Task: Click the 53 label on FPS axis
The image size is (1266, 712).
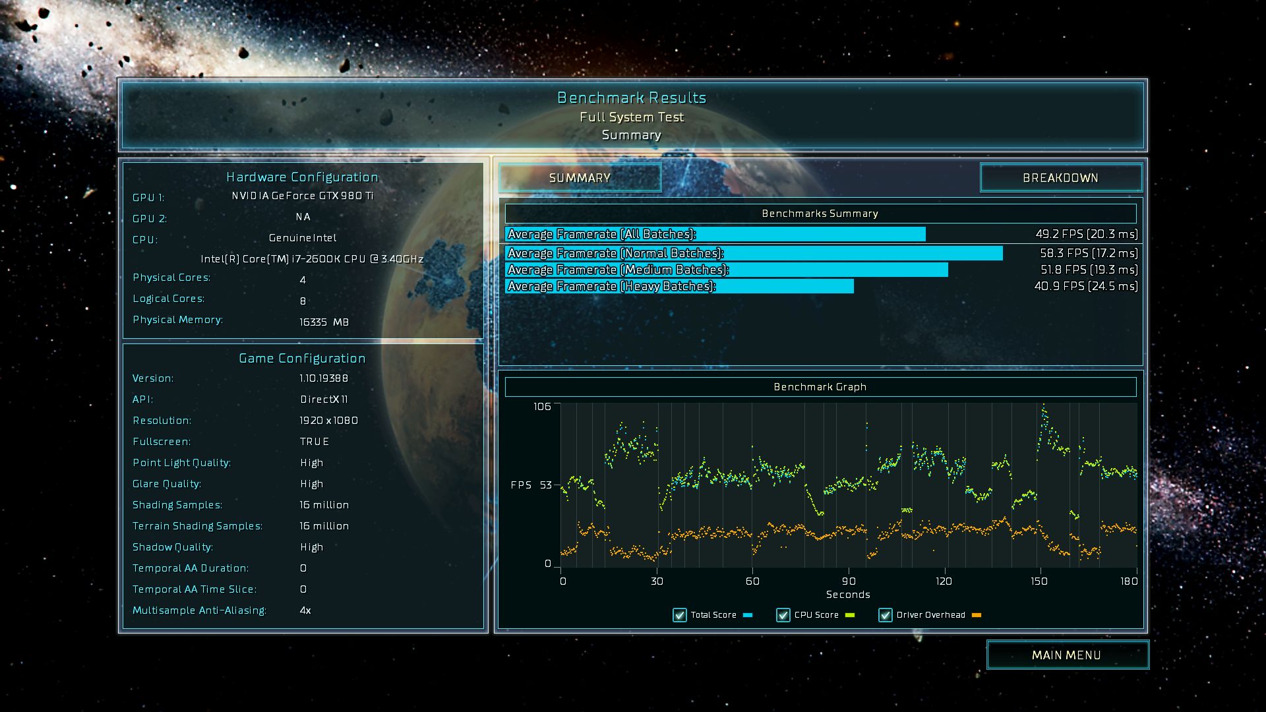Action: (x=546, y=485)
